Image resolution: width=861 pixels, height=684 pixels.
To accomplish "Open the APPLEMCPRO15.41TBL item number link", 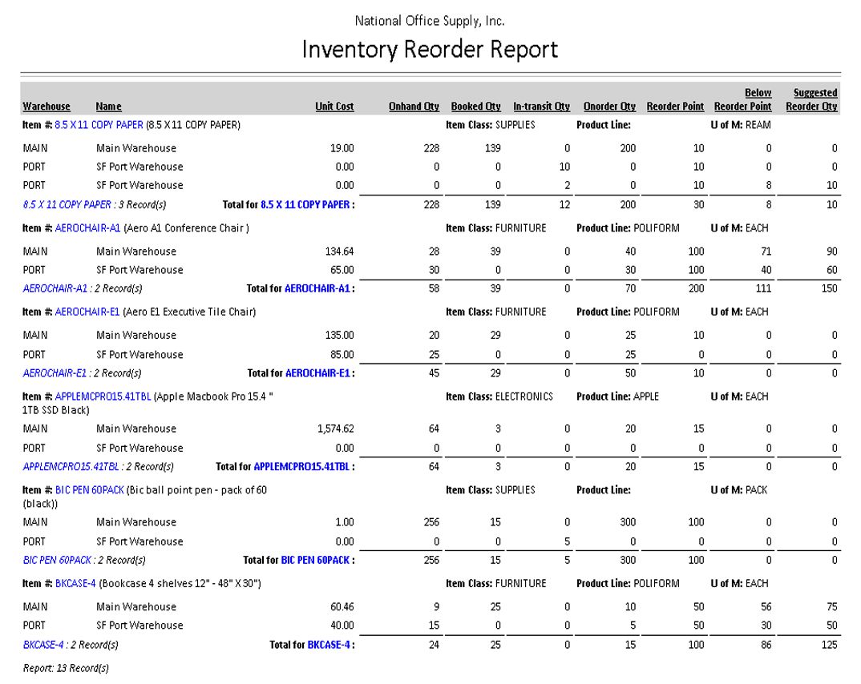I will coord(103,396).
